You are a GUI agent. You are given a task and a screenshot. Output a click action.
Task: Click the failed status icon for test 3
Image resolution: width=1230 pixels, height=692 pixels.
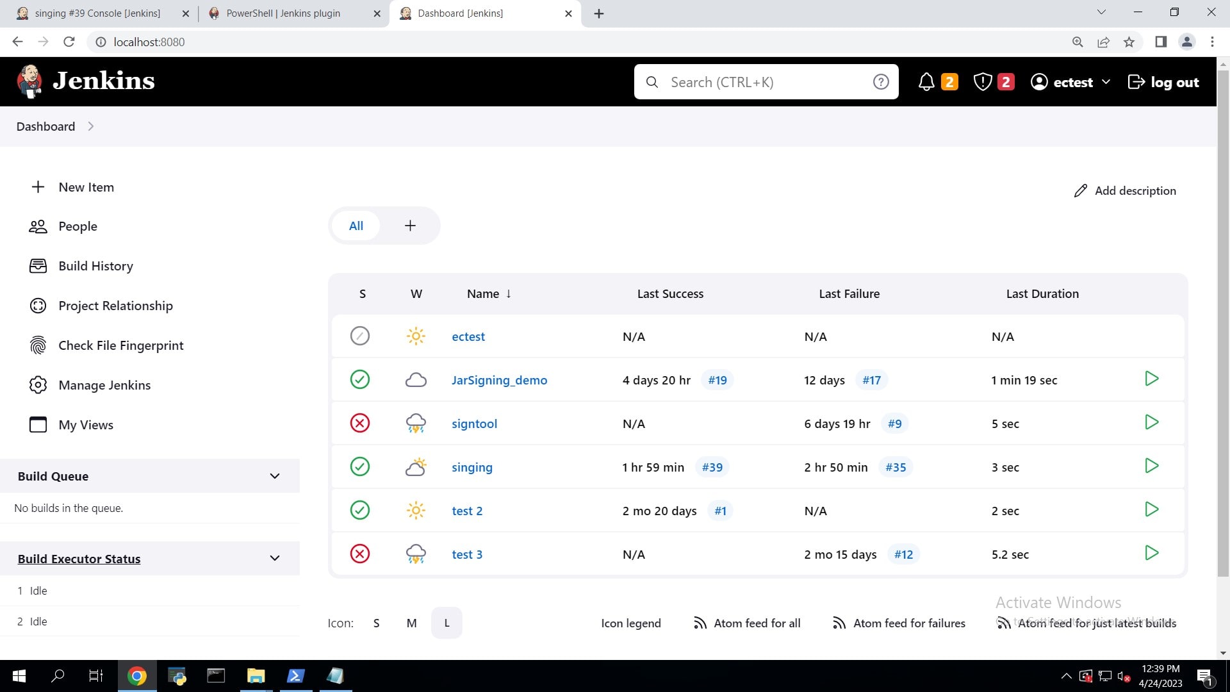point(360,554)
